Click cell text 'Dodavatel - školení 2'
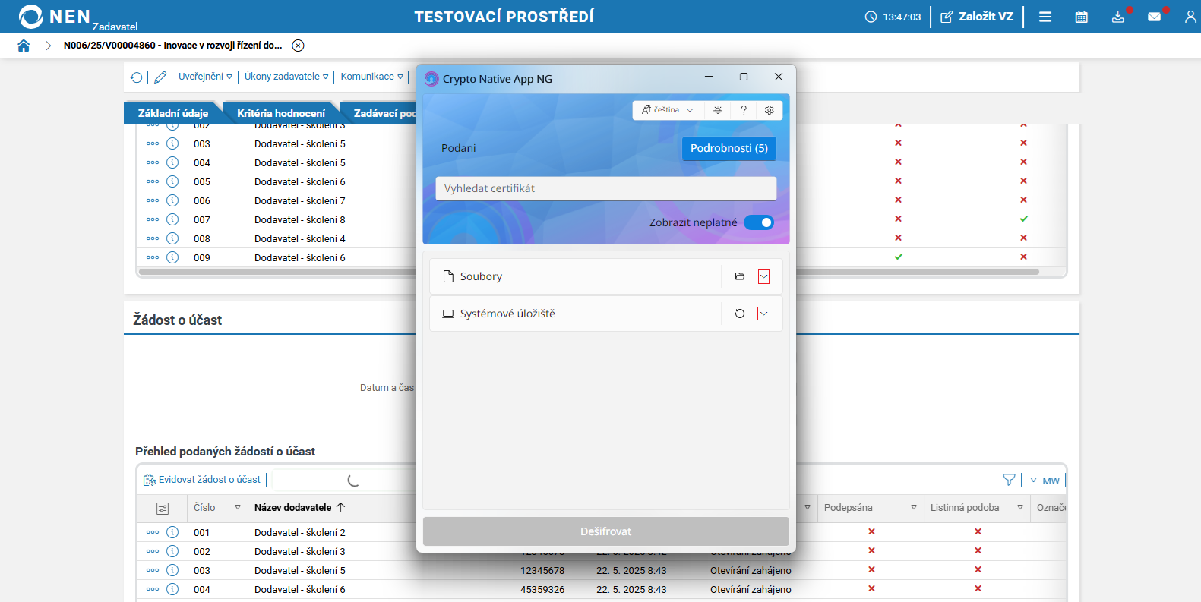This screenshot has width=1201, height=602. [x=300, y=532]
